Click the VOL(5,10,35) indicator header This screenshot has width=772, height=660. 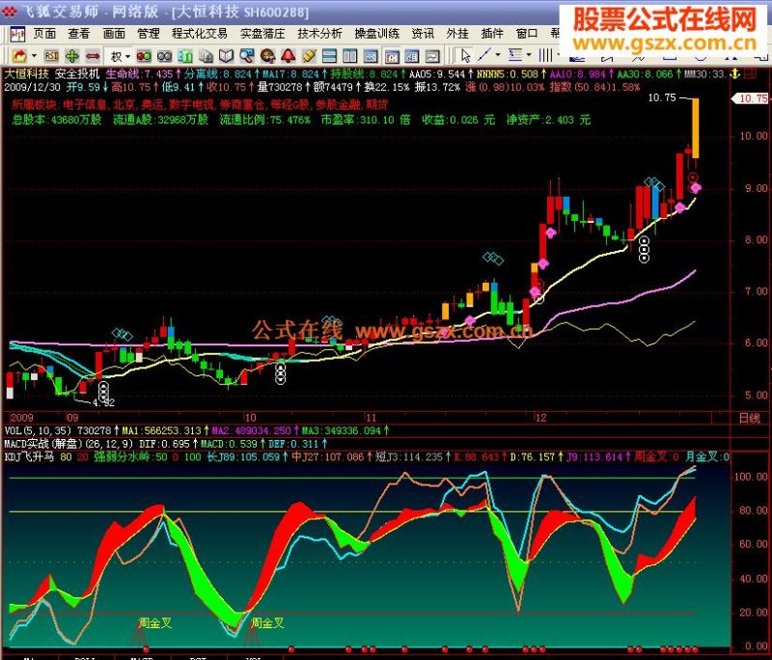39,430
